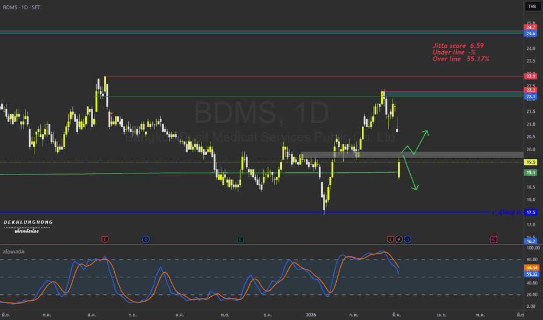Click the ธ.ค. label on time axis

(267, 314)
